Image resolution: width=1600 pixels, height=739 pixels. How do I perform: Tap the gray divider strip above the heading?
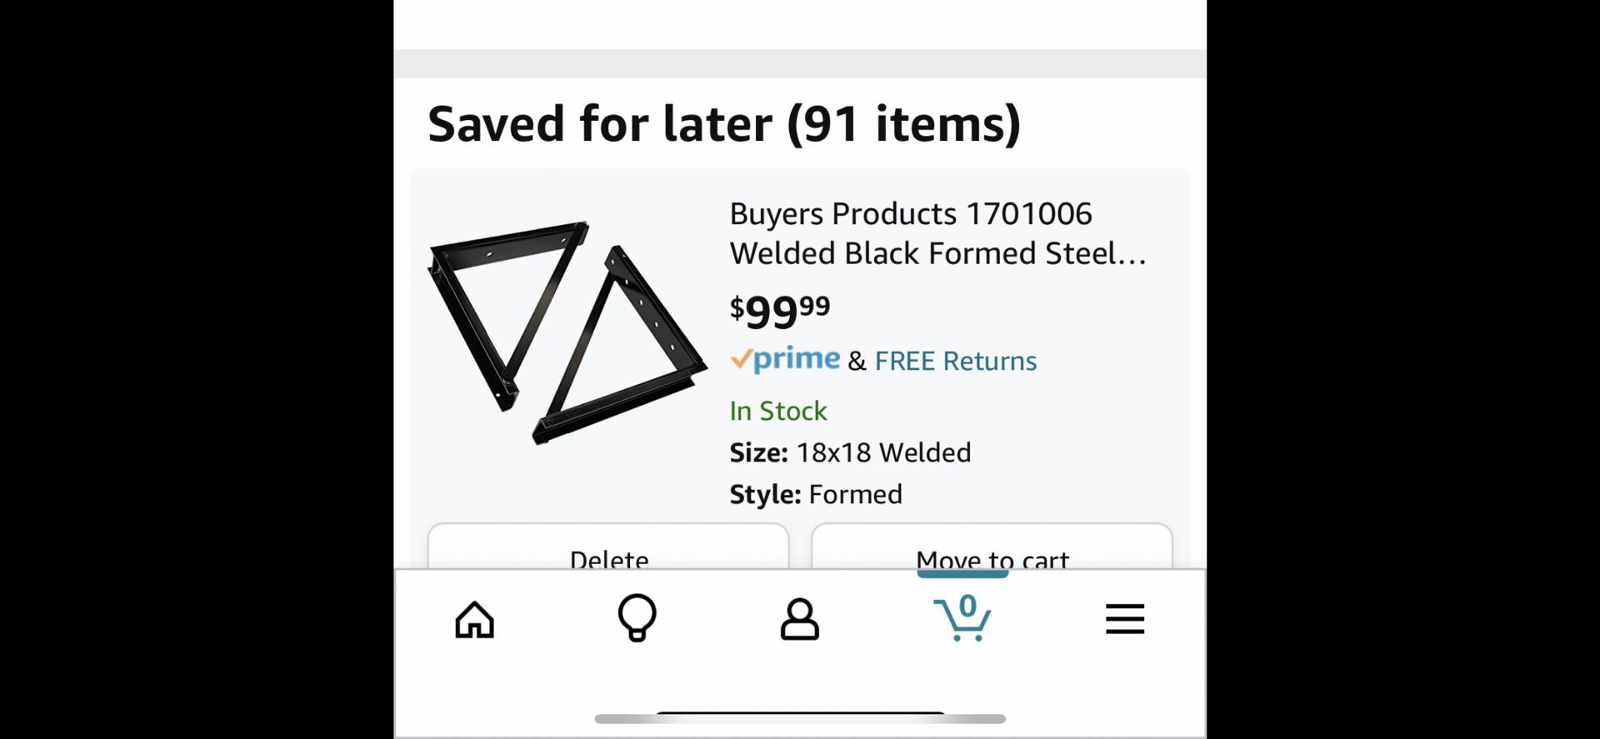point(800,63)
